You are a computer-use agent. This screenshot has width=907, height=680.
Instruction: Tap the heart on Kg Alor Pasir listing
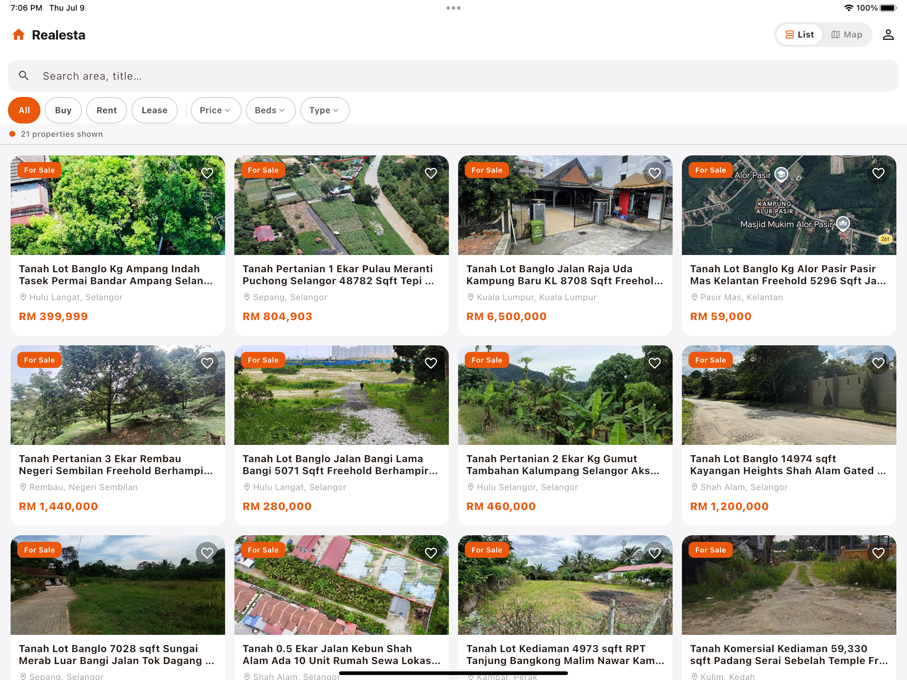878,173
